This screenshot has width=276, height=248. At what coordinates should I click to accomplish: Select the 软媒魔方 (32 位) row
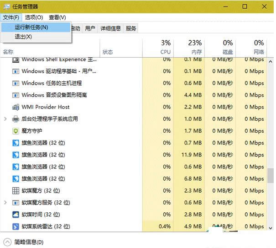(x=134, y=191)
